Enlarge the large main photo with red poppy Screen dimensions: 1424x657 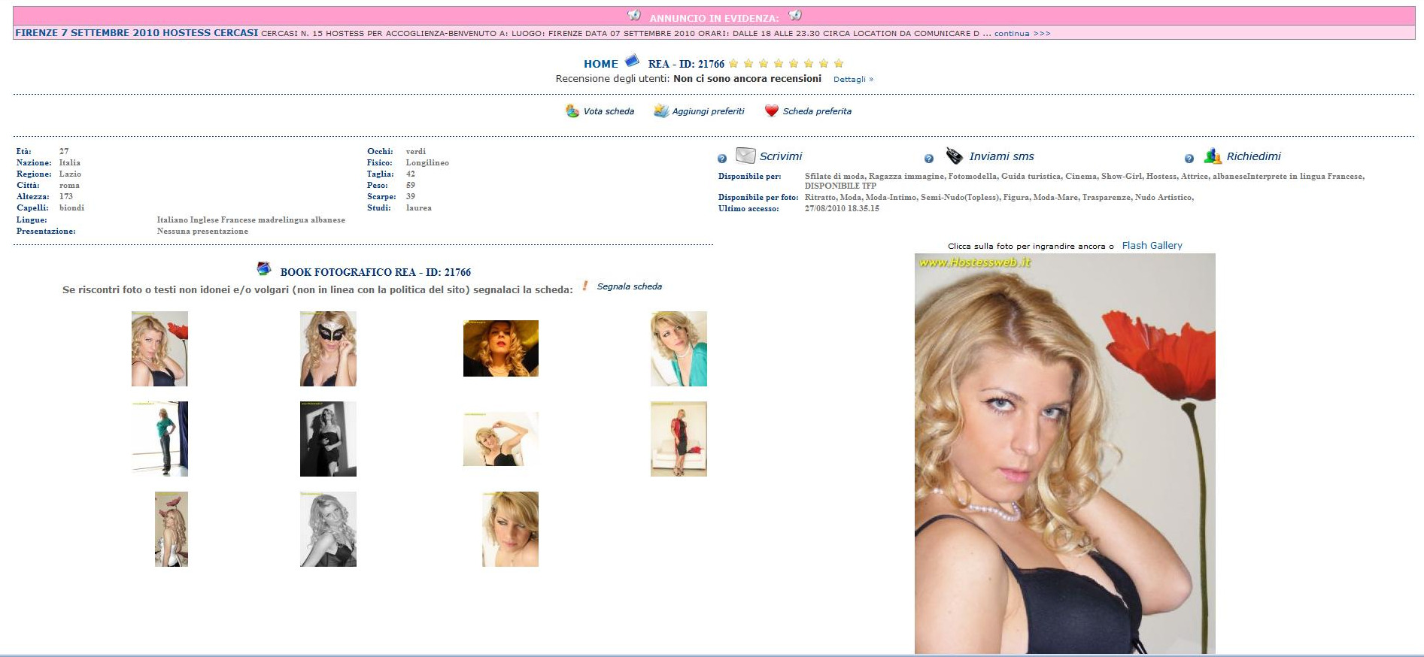[x=1064, y=453]
